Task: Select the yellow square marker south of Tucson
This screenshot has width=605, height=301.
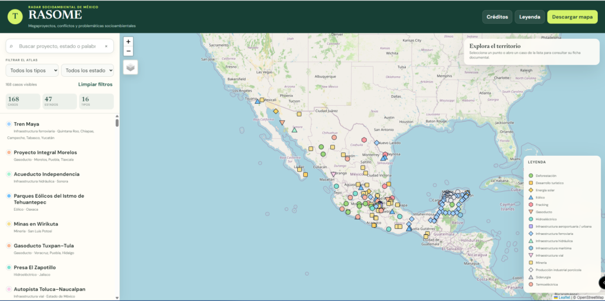Action: pos(299,114)
